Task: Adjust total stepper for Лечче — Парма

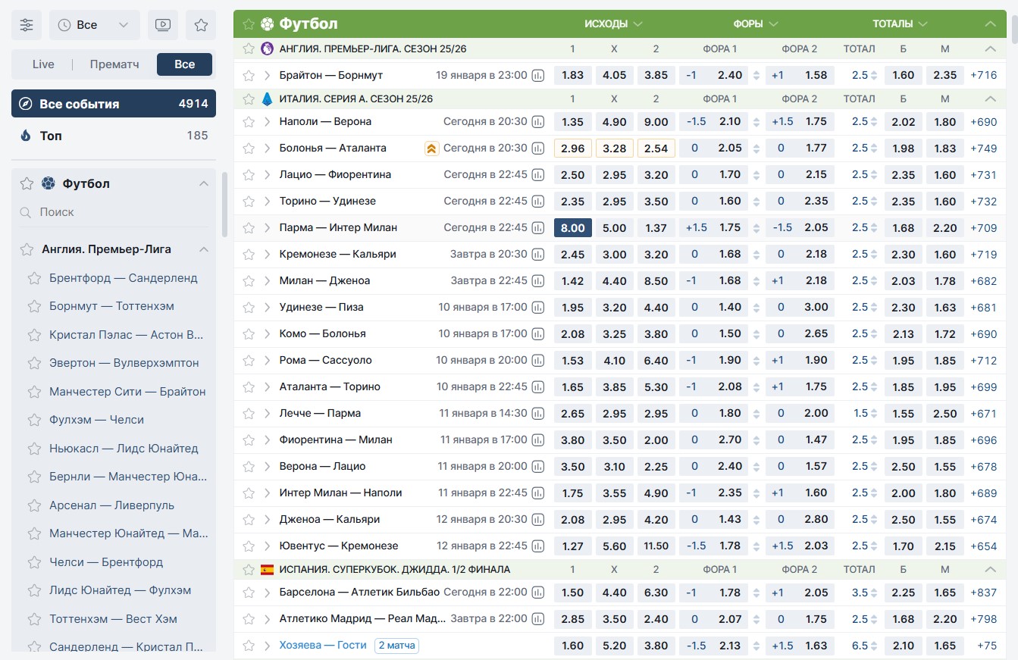Action: point(874,414)
